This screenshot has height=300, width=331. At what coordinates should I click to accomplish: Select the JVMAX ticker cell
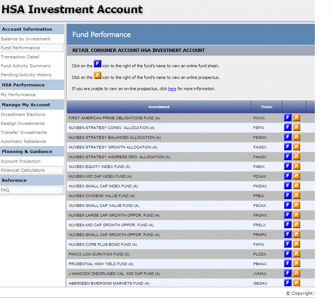(260, 274)
